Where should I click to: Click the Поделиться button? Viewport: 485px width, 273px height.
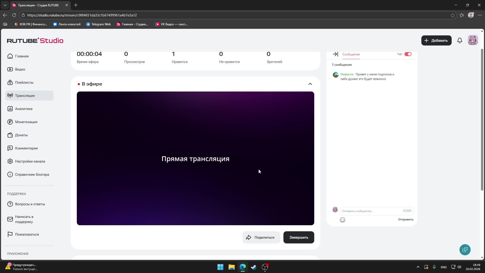[x=261, y=237]
